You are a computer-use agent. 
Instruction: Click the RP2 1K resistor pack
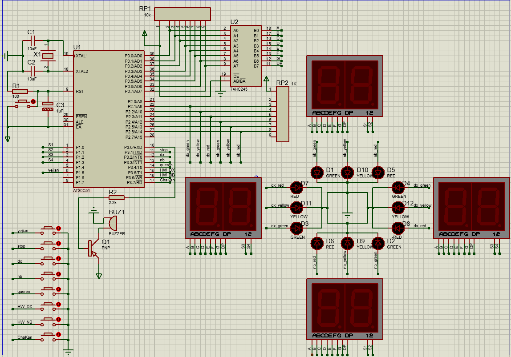[283, 114]
